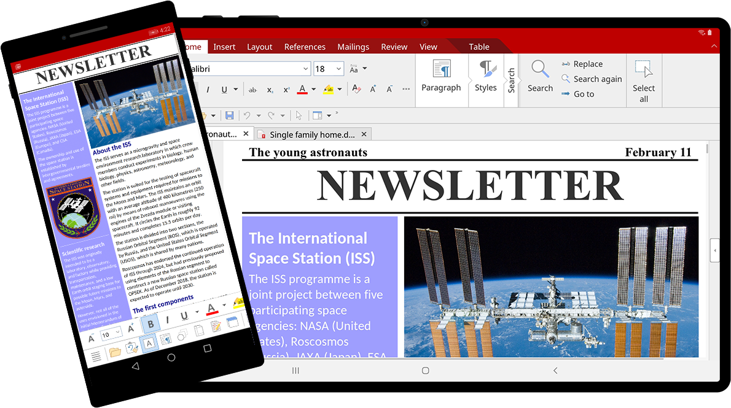Viewport: 731px width, 408px height.
Task: Apply red font color on phone
Action: click(211, 309)
